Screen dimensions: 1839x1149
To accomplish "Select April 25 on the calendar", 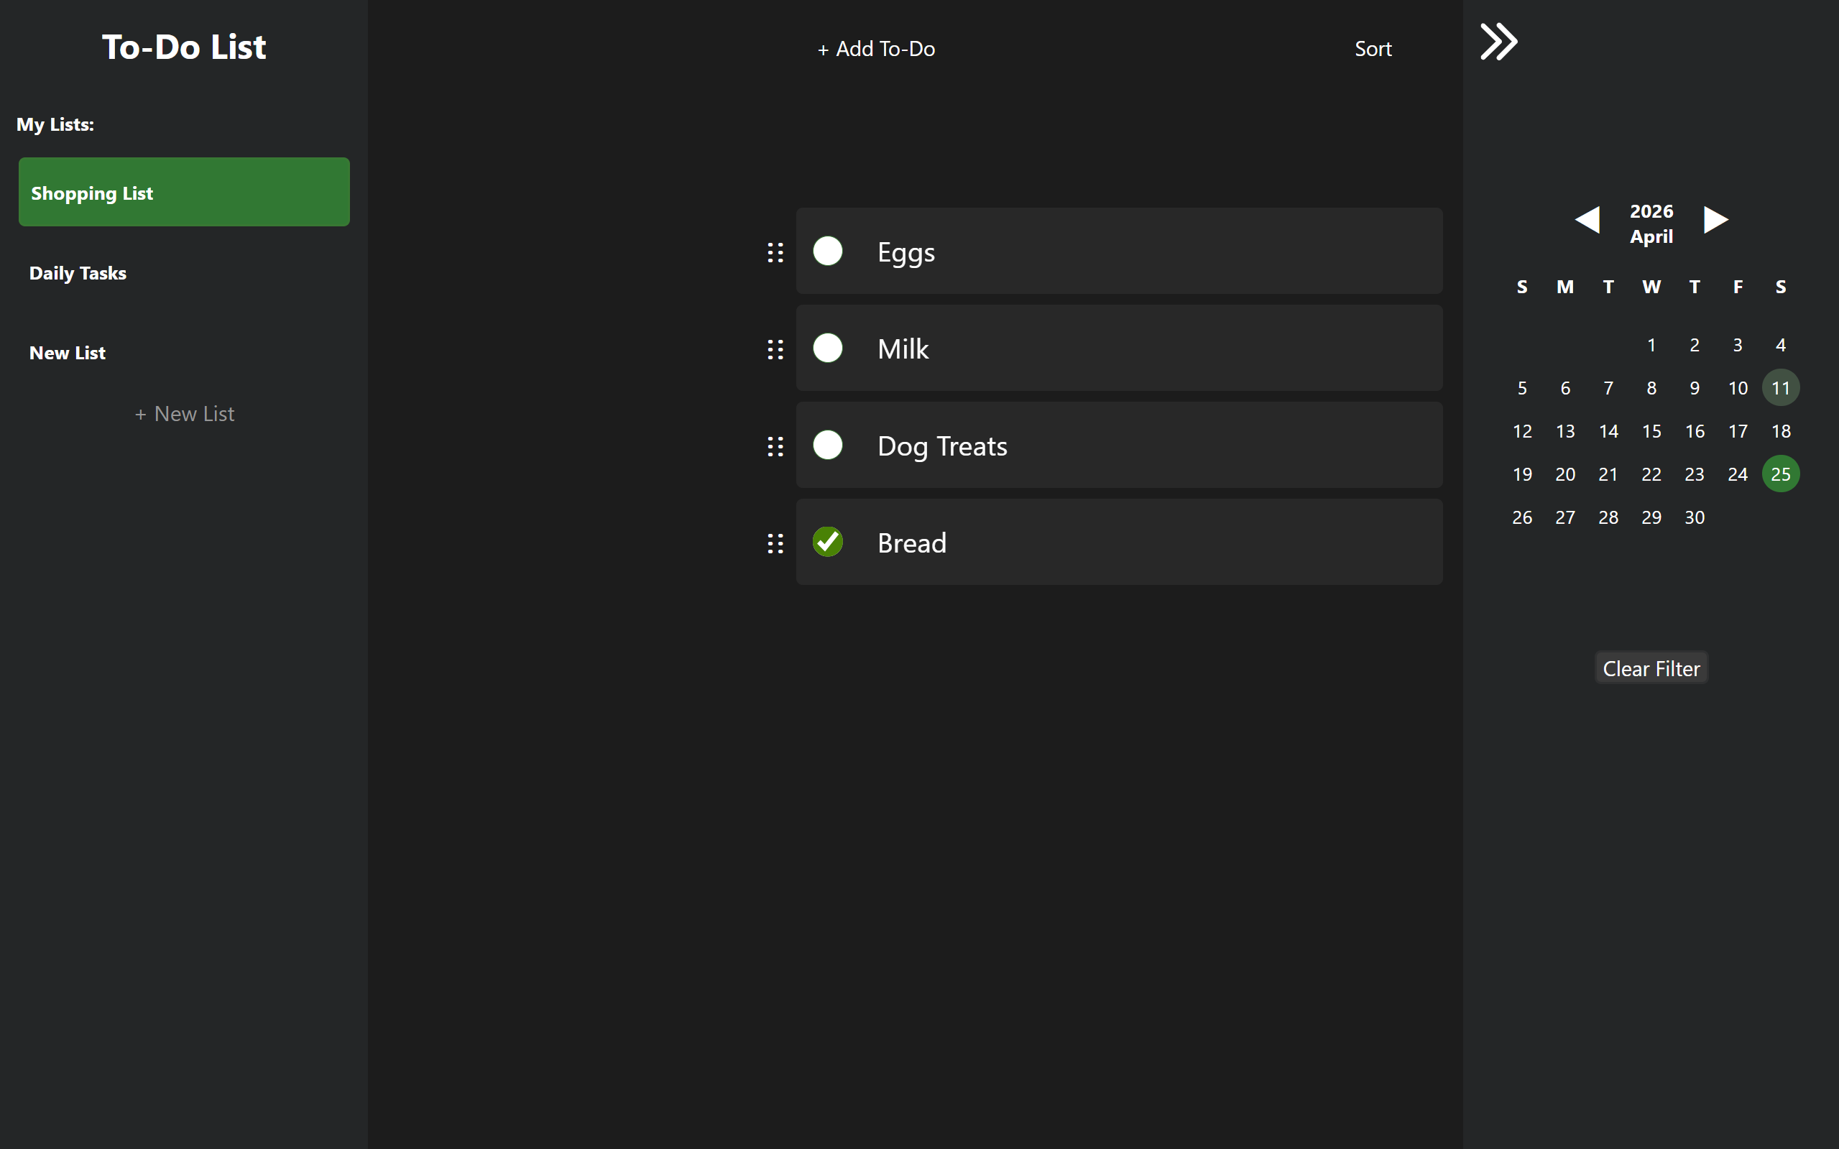I will click(x=1781, y=474).
